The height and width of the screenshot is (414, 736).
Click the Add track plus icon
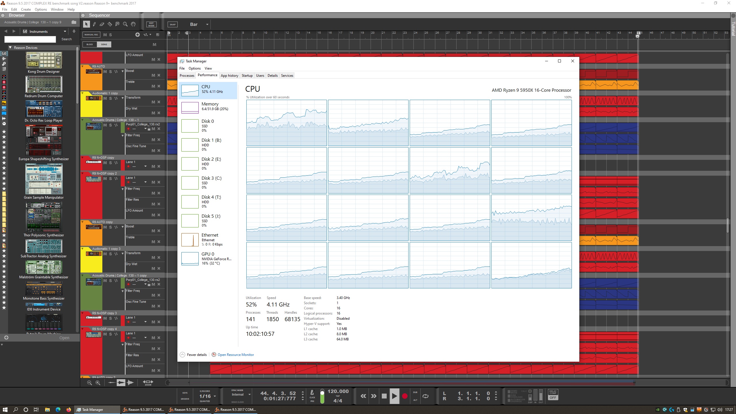[x=137, y=34]
